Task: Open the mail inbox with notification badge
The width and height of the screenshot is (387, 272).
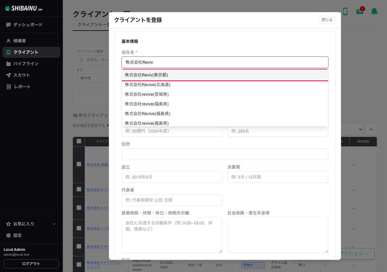Action: point(360,11)
